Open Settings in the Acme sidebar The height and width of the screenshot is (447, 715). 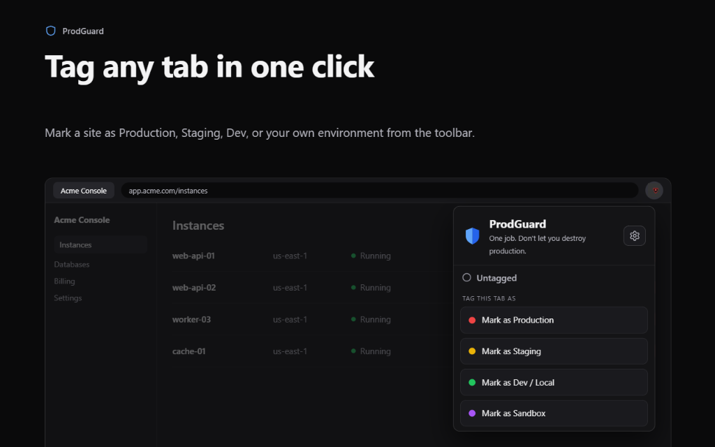click(68, 298)
